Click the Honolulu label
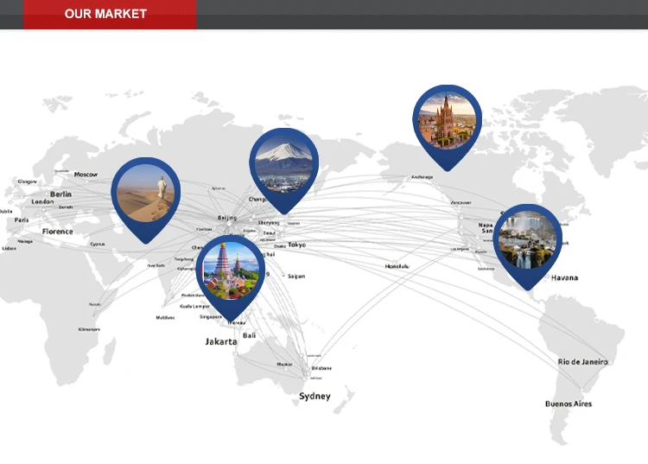Image resolution: width=648 pixels, height=464 pixels. [397, 266]
